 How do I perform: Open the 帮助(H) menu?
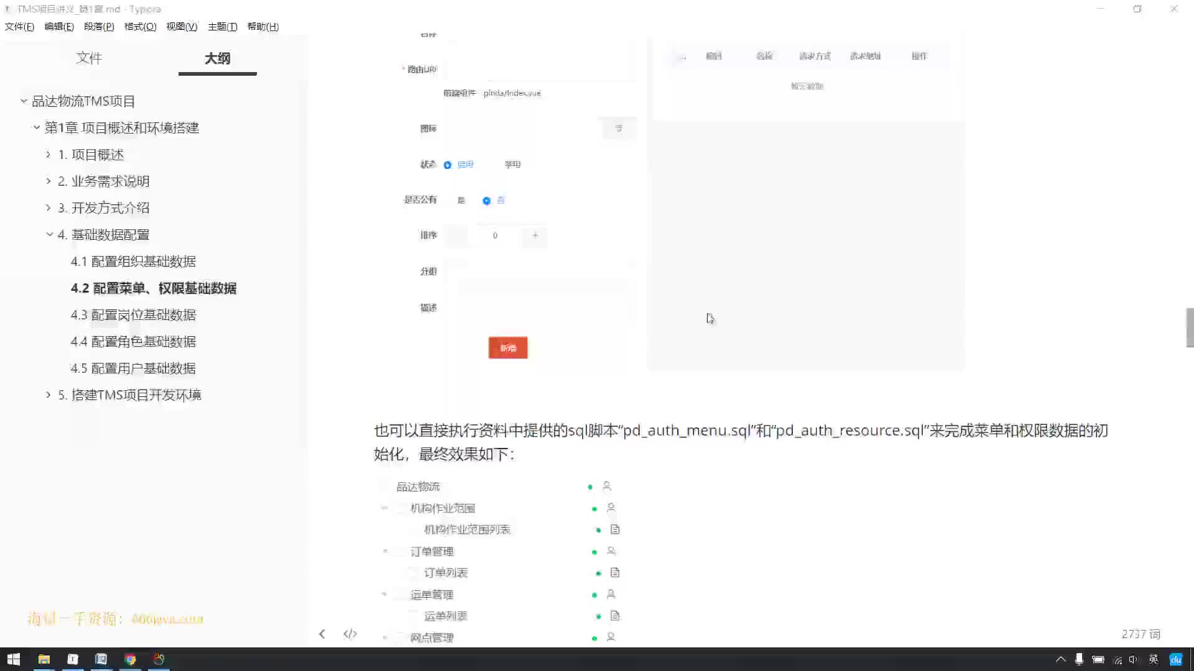click(262, 26)
